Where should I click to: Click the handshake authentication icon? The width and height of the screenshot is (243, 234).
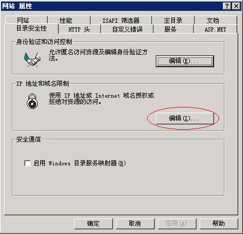33,59
